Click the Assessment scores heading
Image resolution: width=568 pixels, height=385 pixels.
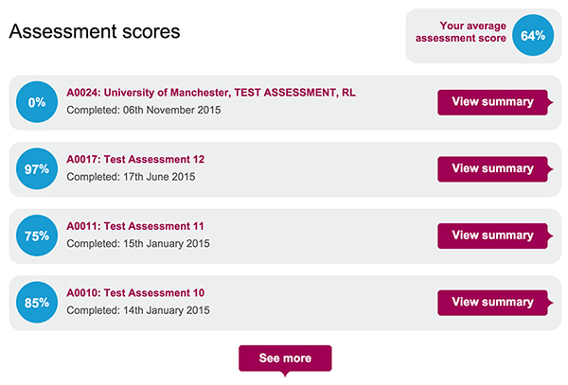point(95,32)
